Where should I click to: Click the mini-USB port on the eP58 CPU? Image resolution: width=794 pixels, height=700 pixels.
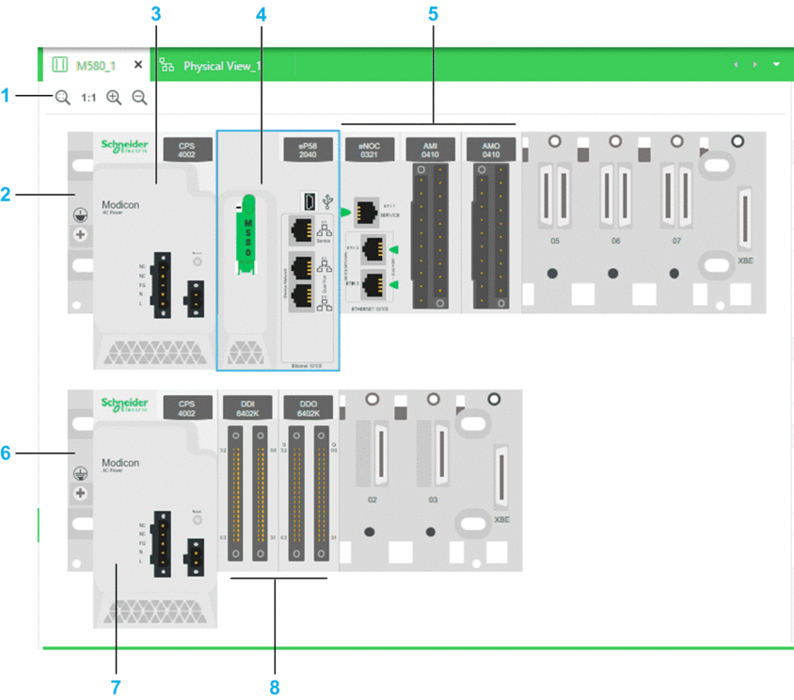[309, 201]
